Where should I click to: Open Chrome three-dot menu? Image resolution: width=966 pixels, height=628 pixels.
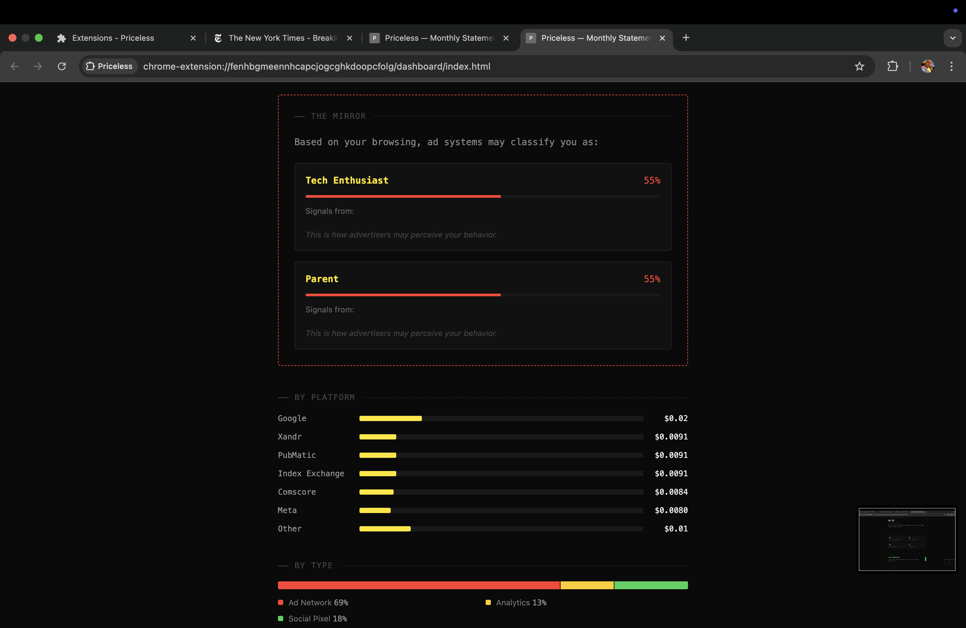click(952, 66)
